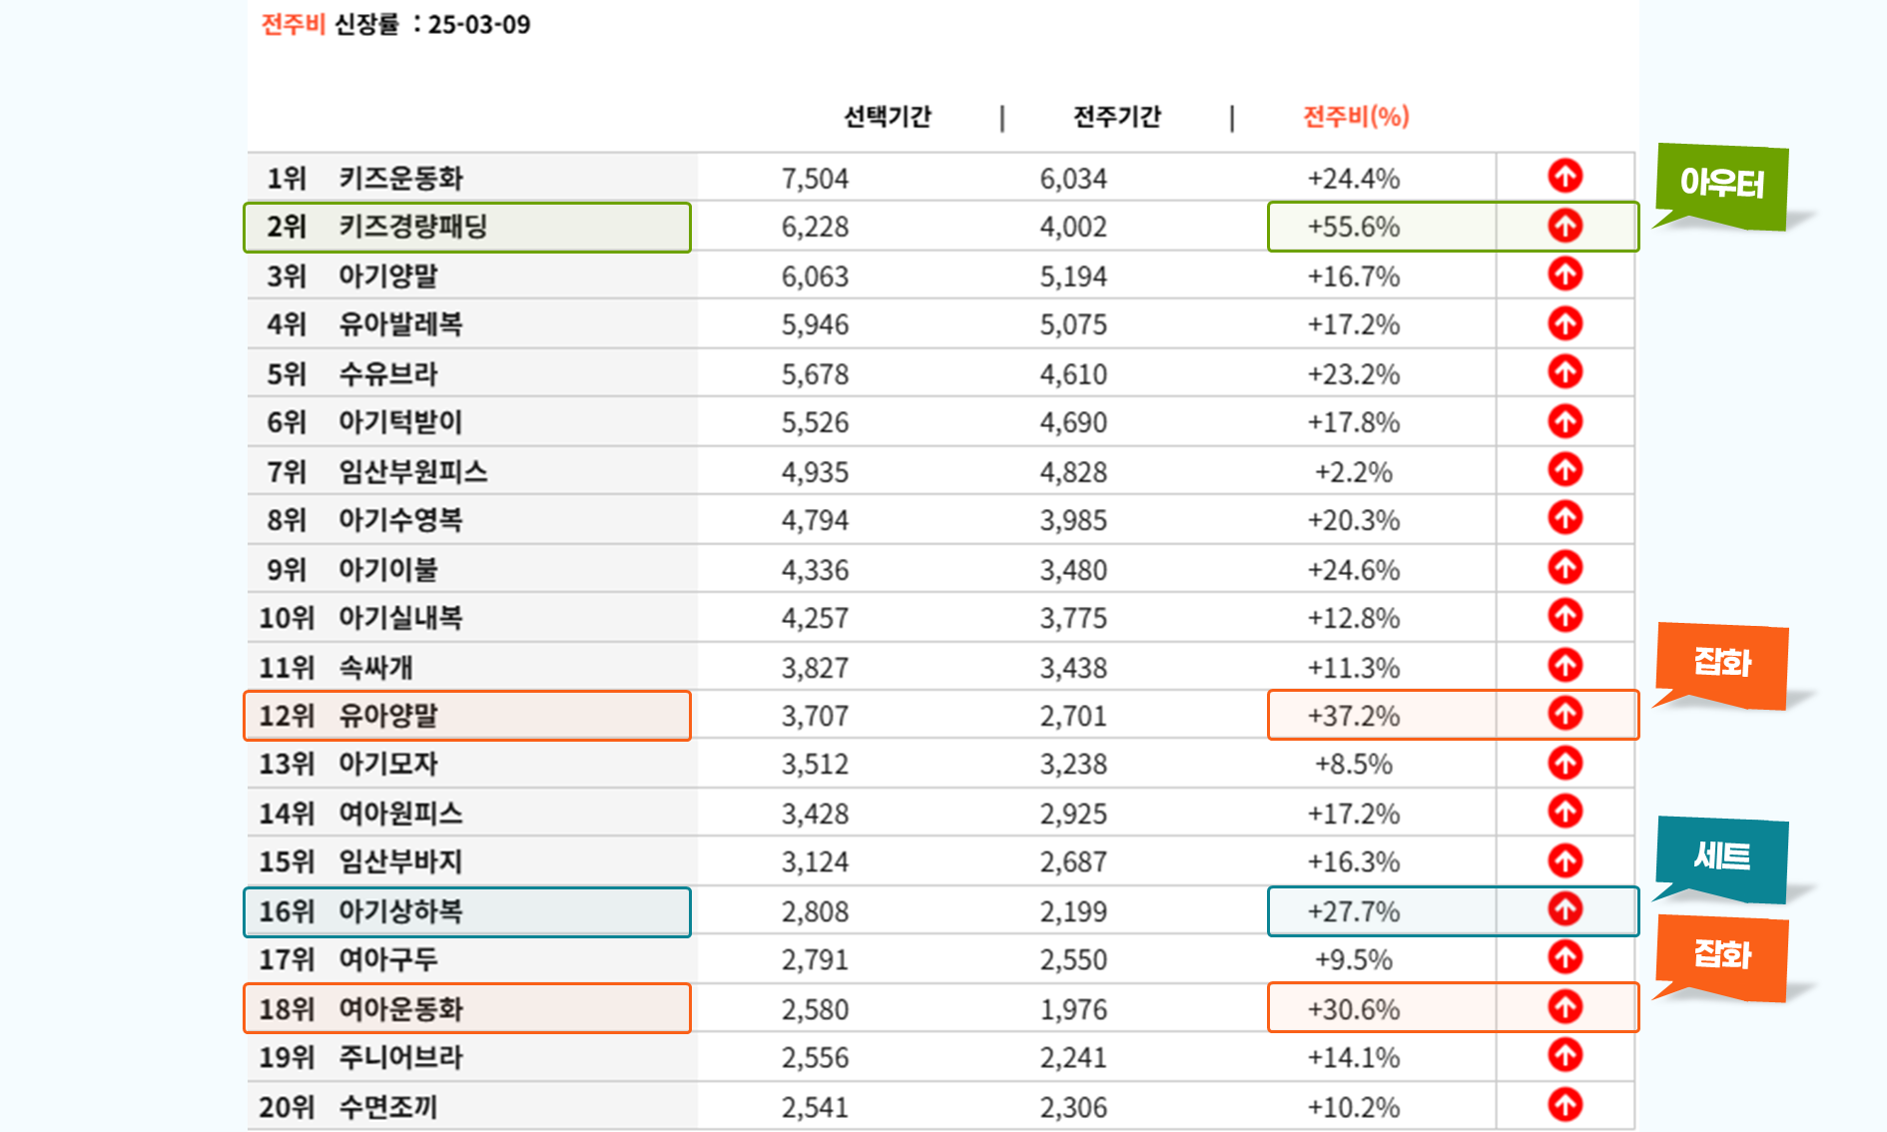Click the trend arrow for 임산부원피스
This screenshot has height=1132, width=1887.
[1565, 470]
